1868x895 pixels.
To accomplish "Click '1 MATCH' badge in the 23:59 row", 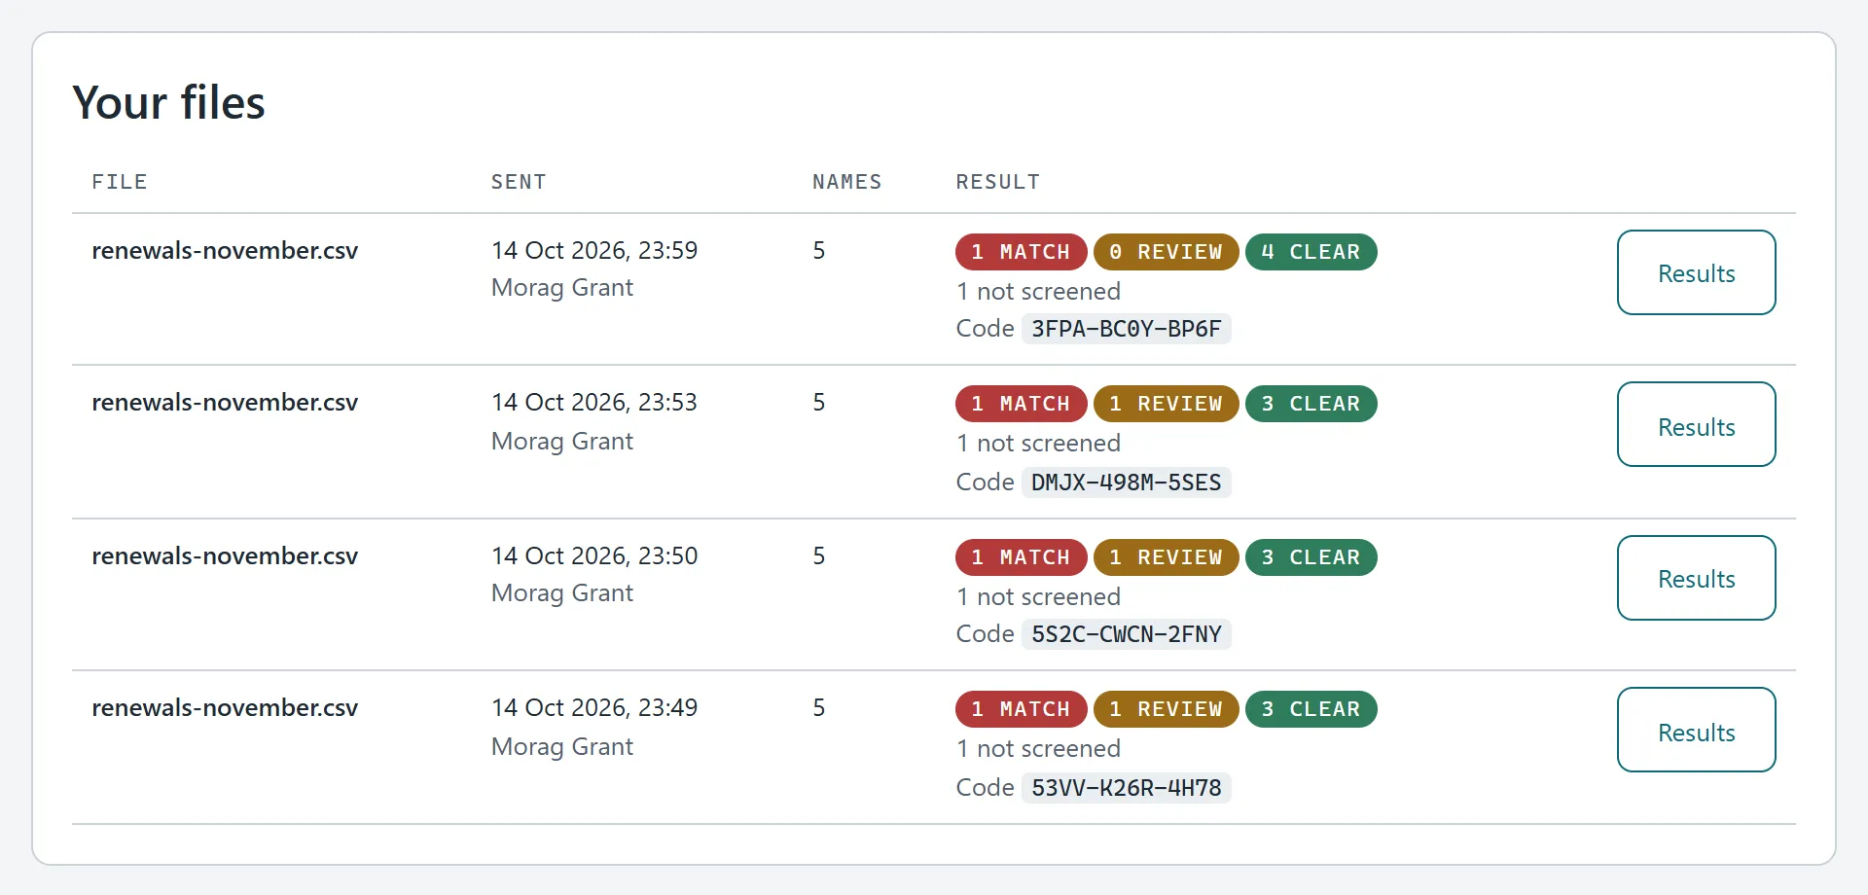I will (1021, 252).
